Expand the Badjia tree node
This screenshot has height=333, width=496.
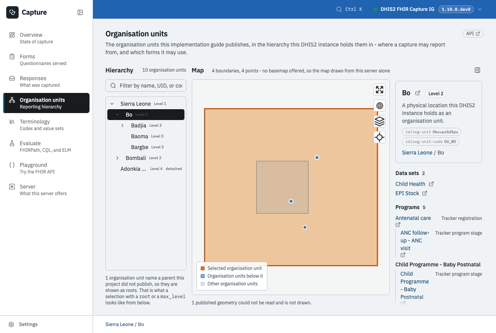coord(122,125)
